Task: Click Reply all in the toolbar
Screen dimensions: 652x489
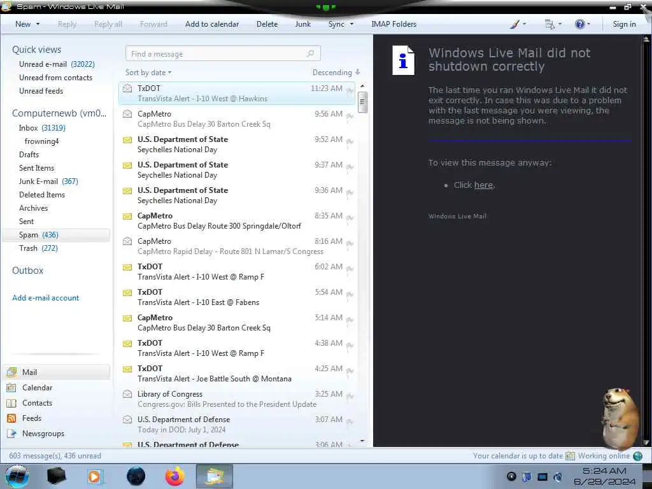Action: coord(108,24)
